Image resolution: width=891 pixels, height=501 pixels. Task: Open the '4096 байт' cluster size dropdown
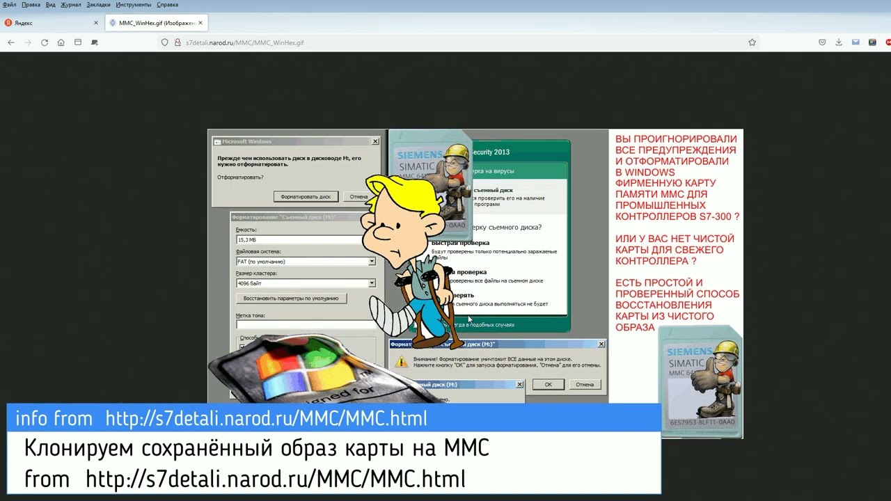point(372,283)
